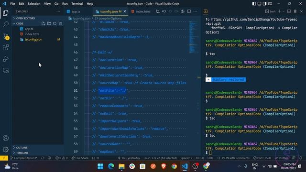This screenshot has height=172, width=306.
Task: Show errors and warnings count in status bar
Action: (61, 158)
